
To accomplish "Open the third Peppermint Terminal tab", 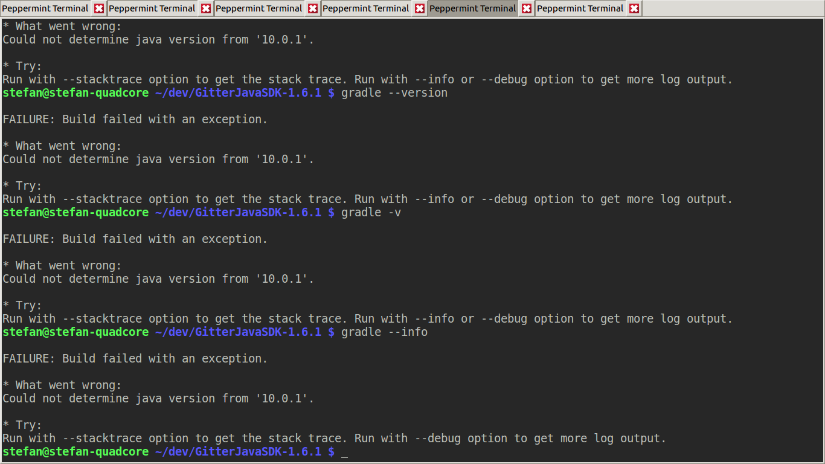I will point(258,8).
